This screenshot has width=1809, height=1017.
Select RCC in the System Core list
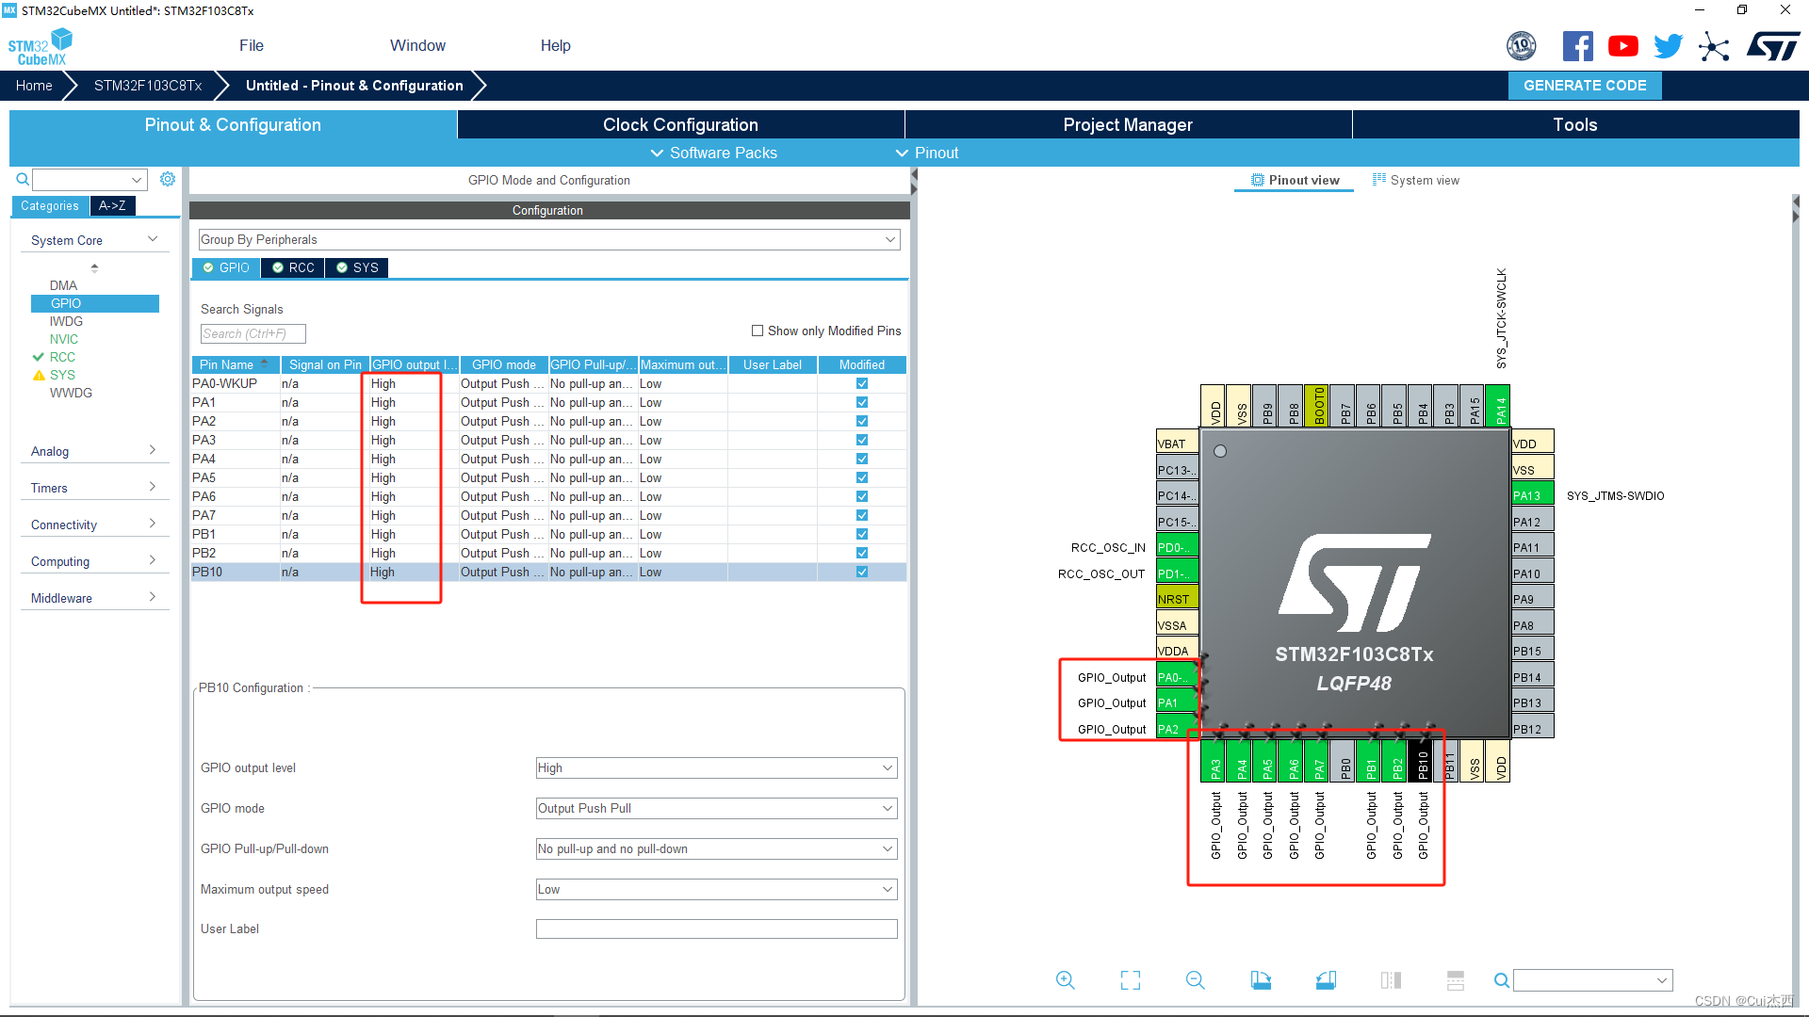coord(62,357)
